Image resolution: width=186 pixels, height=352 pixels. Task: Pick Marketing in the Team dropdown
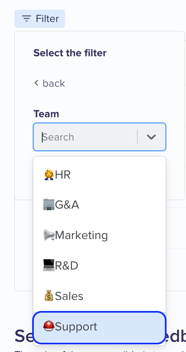click(99, 235)
